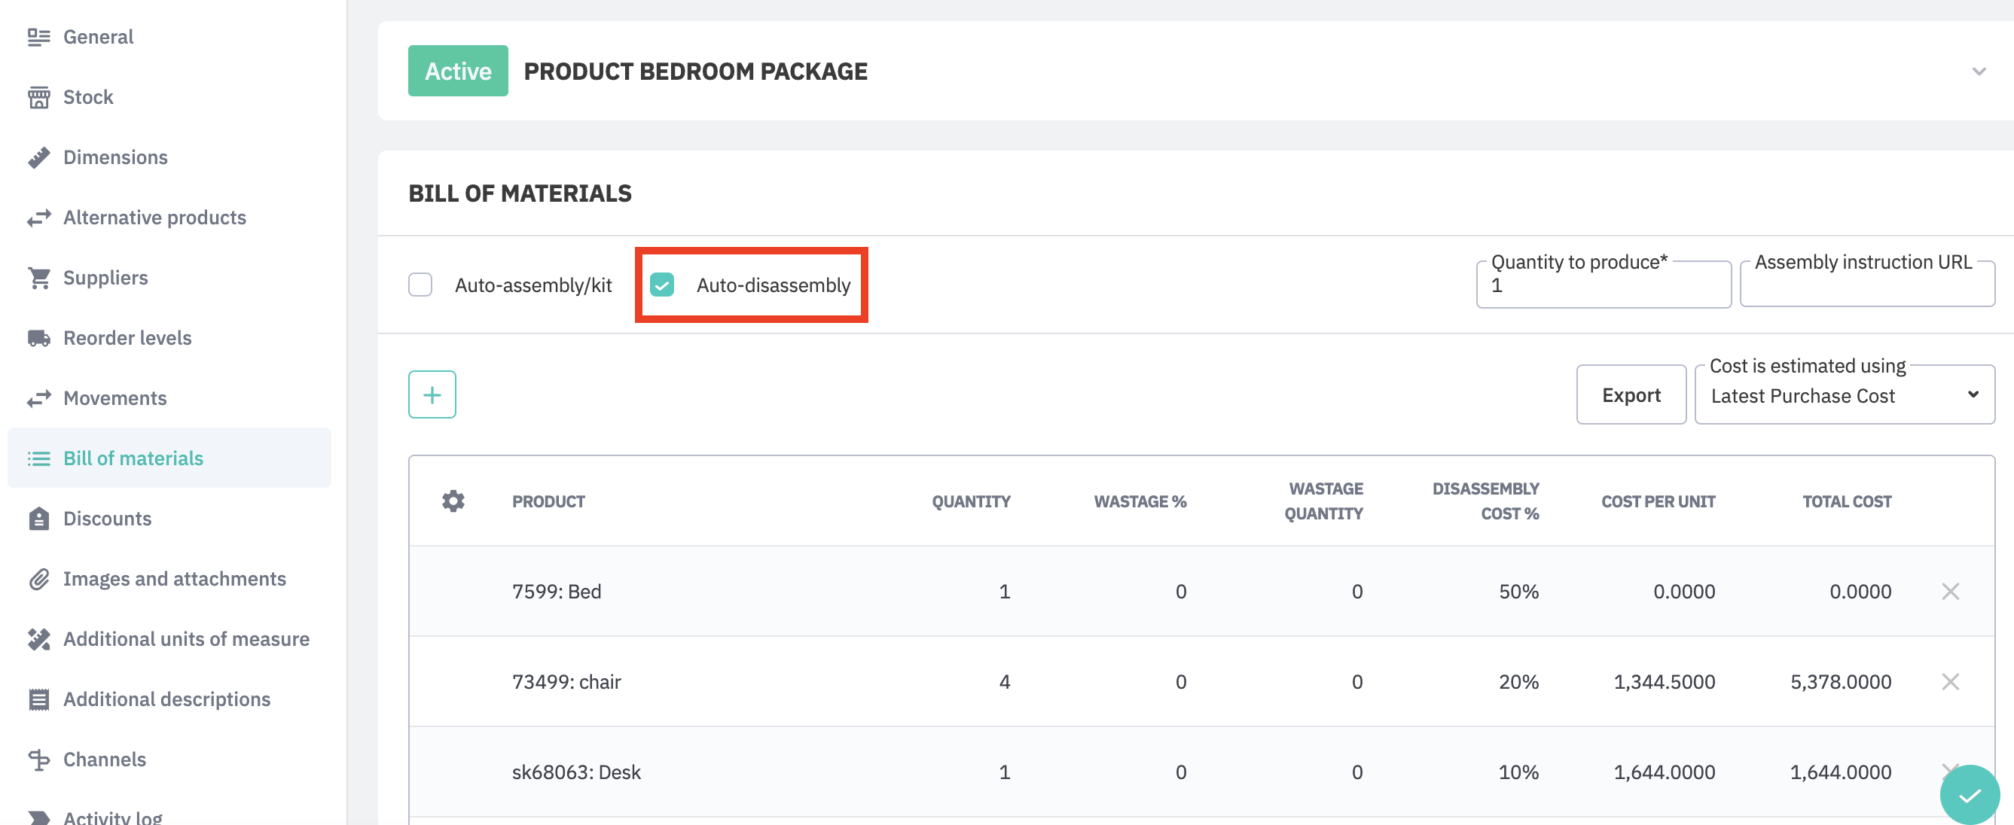Click the Dimensions ruler icon
The image size is (2014, 825).
coord(39,157)
